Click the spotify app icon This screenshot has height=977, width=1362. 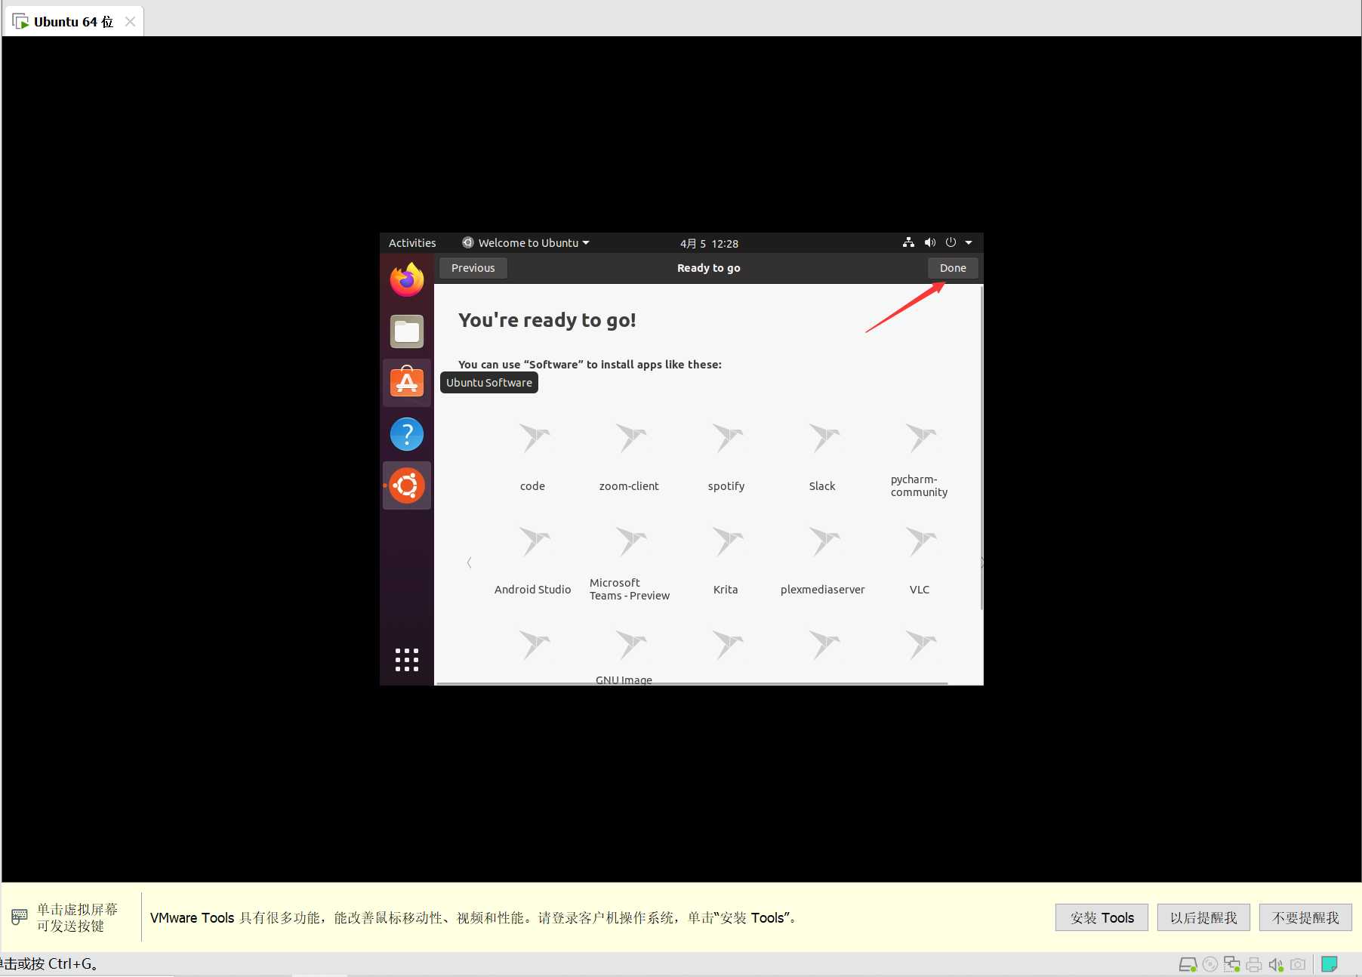[x=727, y=437]
